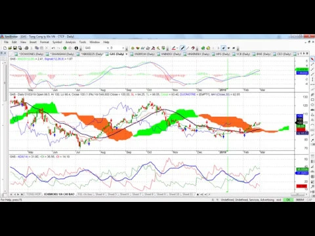The image size is (315, 236).
Task: Click the yellow-green round icon next to the globe
Action: pos(208,48)
